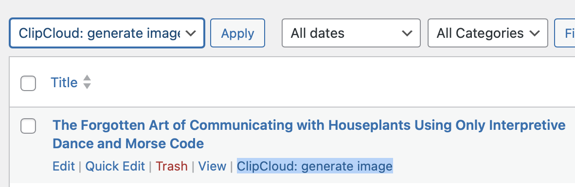Move the post to Trash

172,166
